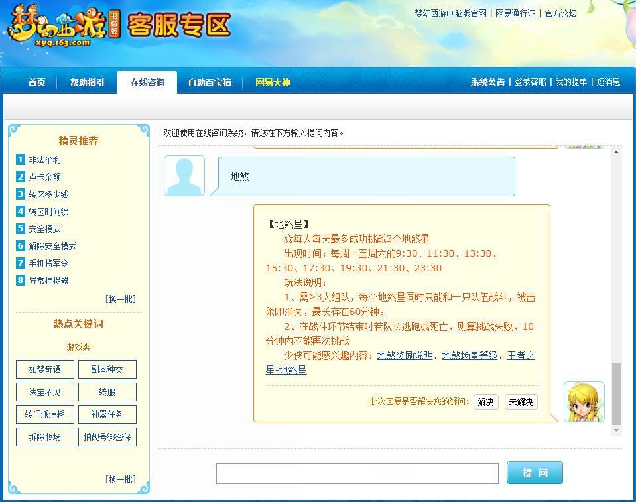Click the 未解决 feedback button
636x502 pixels.
point(521,402)
